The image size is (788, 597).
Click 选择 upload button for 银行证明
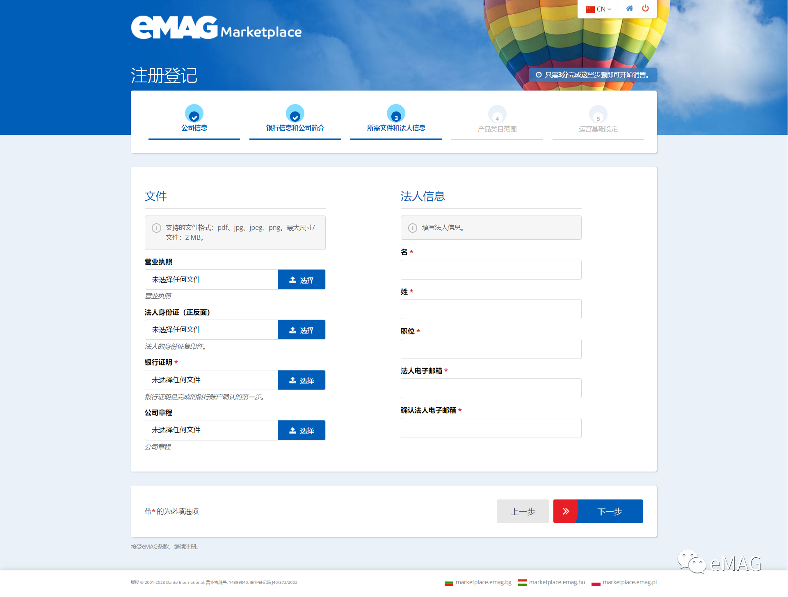tap(301, 380)
